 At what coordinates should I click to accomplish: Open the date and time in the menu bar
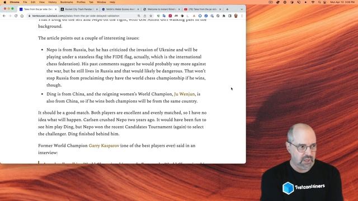pyautogui.click(x=343, y=2)
